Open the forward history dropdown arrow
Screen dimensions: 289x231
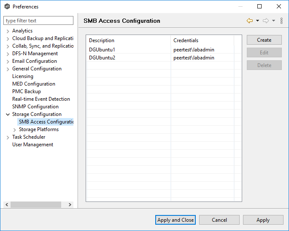(273, 21)
